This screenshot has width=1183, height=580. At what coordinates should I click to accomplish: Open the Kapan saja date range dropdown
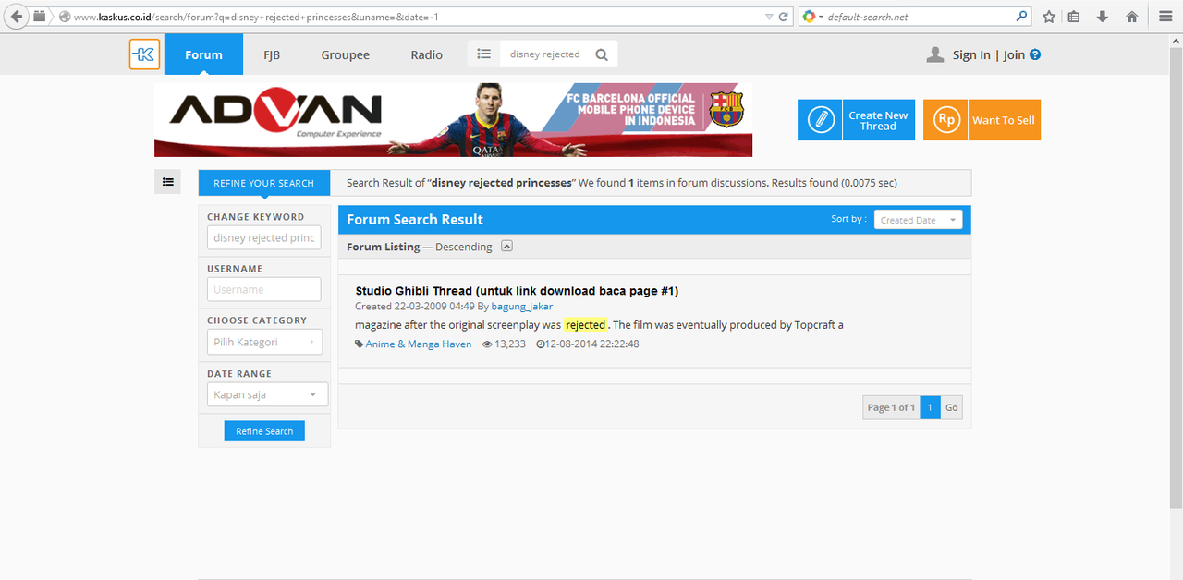click(267, 394)
